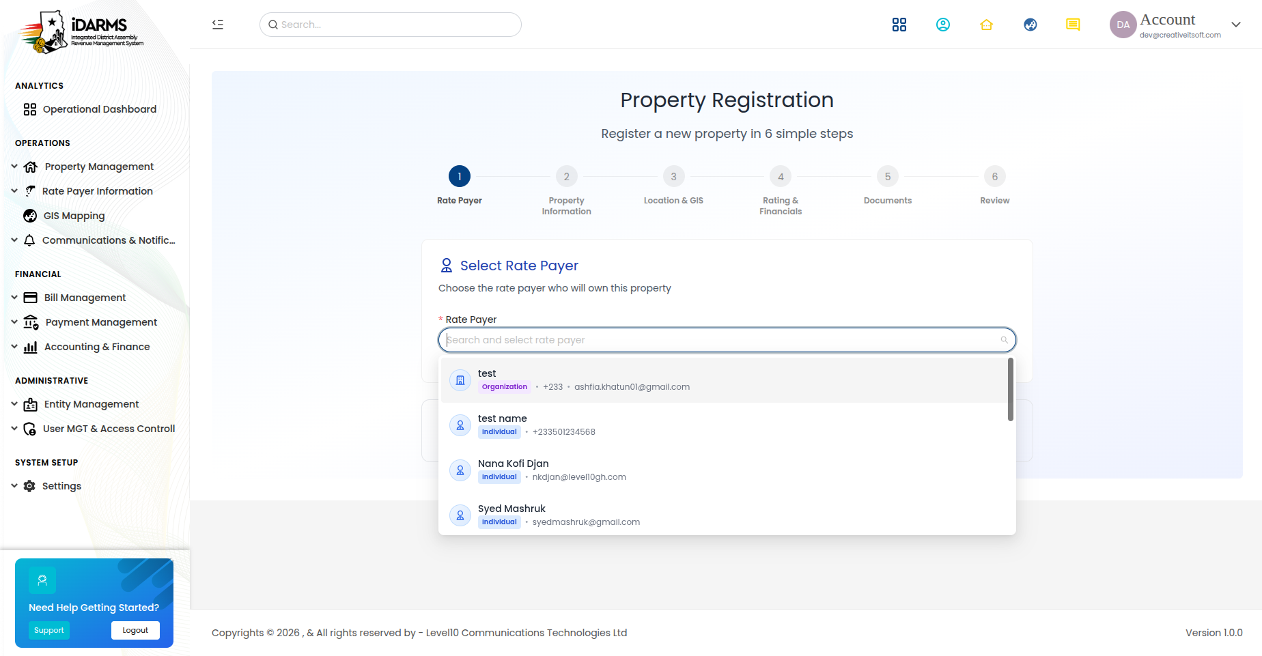Image resolution: width=1262 pixels, height=656 pixels.
Task: Click the GIS Mapping globe icon
Action: (x=30, y=216)
